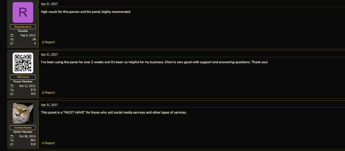Screen dimensions: 345x151
Task: Click Rockstavamsi's messages bubble icon
Action: (x=12, y=39)
